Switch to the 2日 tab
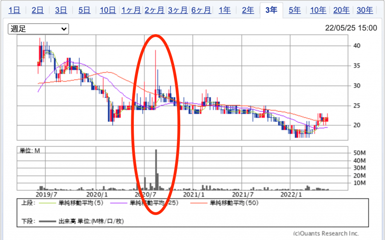Viewport: 385px width, 240px height. click(38, 10)
